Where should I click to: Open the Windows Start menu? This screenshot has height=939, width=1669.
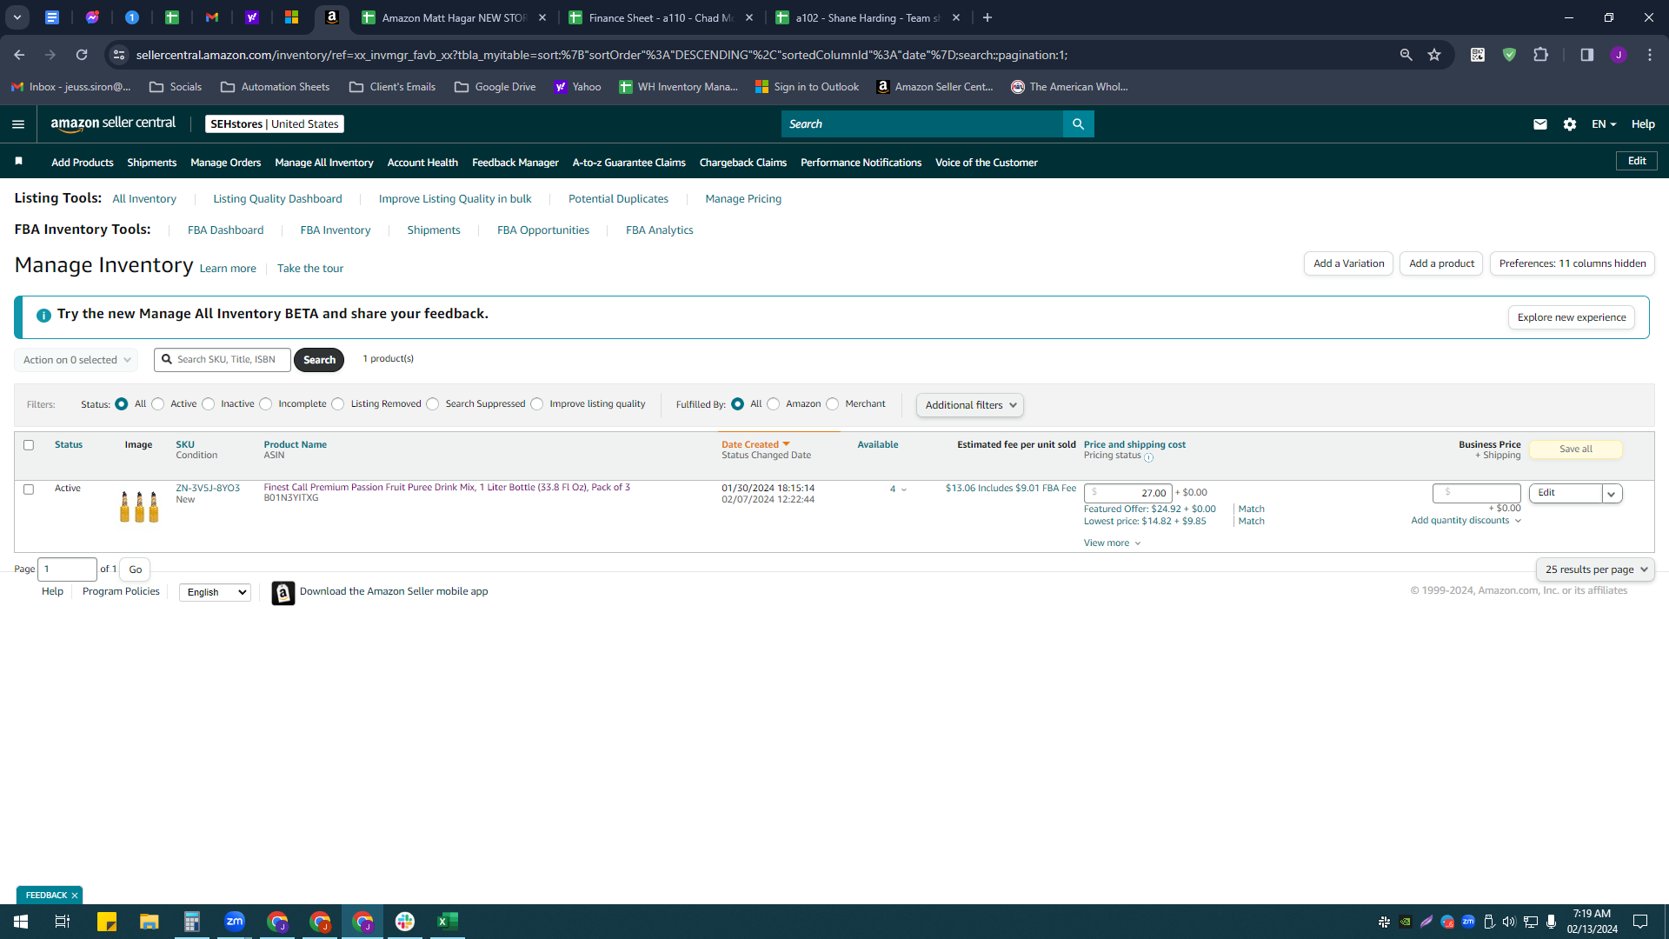click(21, 922)
